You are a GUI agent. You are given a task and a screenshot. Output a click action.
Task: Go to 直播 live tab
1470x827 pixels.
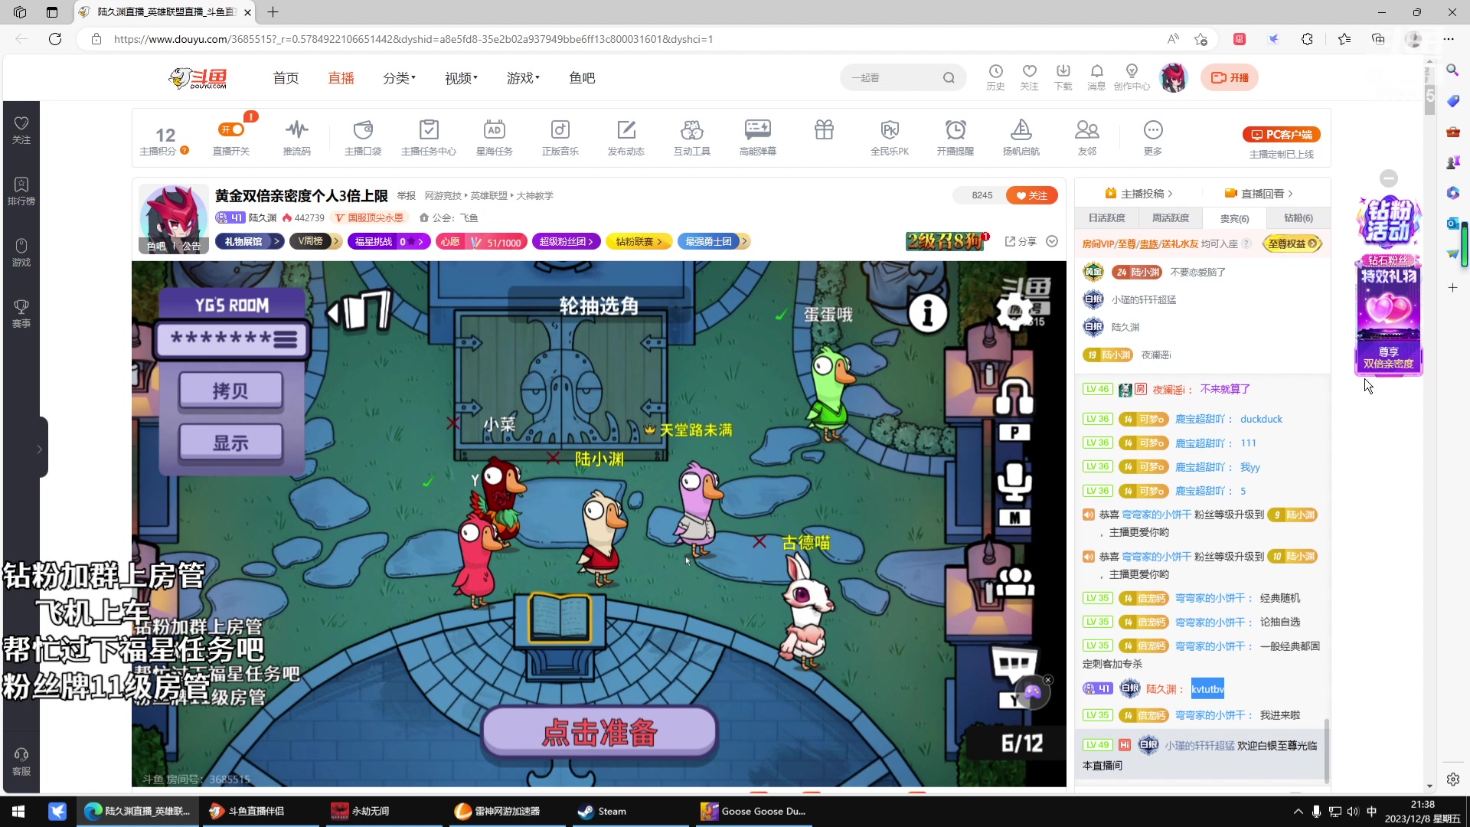(341, 78)
